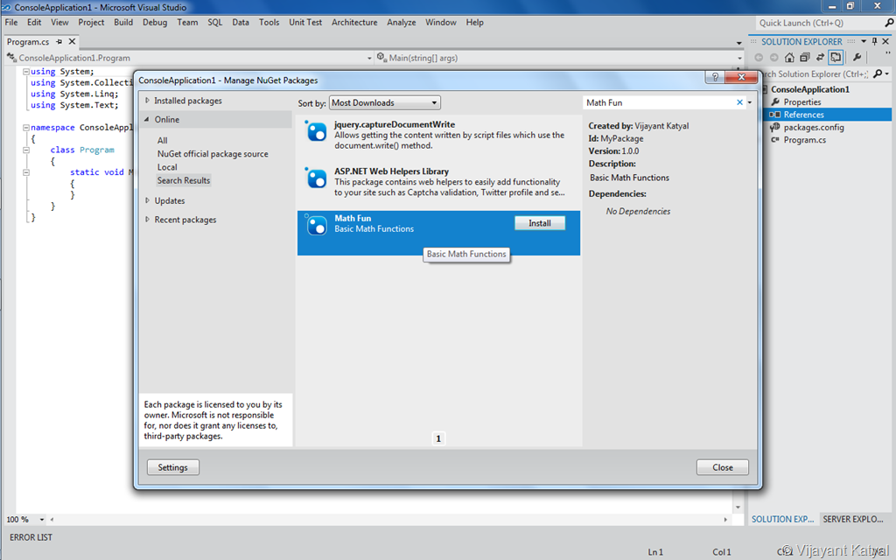Expand Updates section
This screenshot has height=560, width=896.
click(x=147, y=200)
